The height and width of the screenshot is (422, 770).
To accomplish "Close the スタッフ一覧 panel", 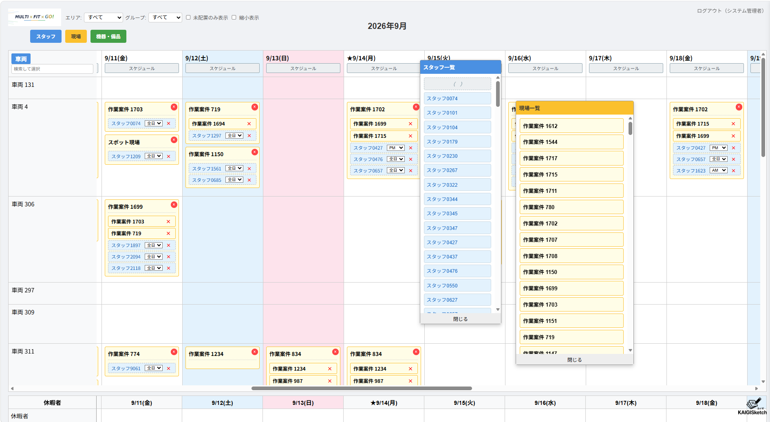I will click(460, 319).
